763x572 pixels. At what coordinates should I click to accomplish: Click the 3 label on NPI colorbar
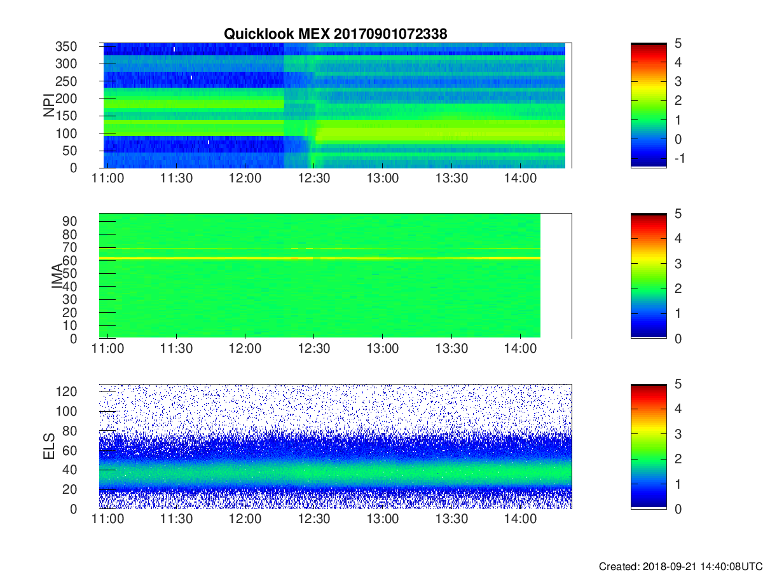[x=678, y=81]
